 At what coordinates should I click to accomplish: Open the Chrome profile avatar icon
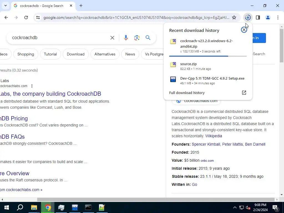coord(268,17)
